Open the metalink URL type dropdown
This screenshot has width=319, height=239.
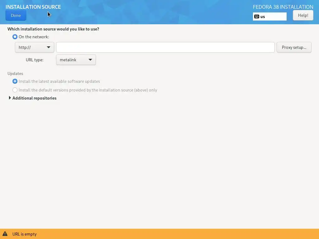[x=76, y=60]
